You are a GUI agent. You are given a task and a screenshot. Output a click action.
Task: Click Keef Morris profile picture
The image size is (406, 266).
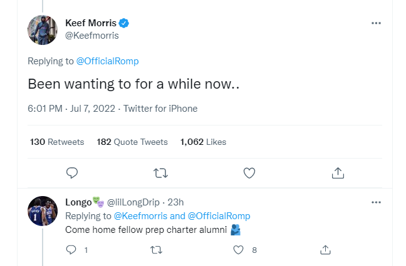pos(43,29)
